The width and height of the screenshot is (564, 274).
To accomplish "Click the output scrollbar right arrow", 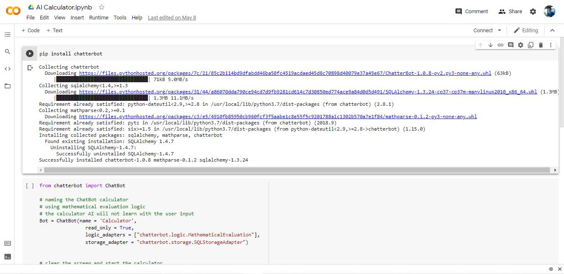I will pos(555,170).
